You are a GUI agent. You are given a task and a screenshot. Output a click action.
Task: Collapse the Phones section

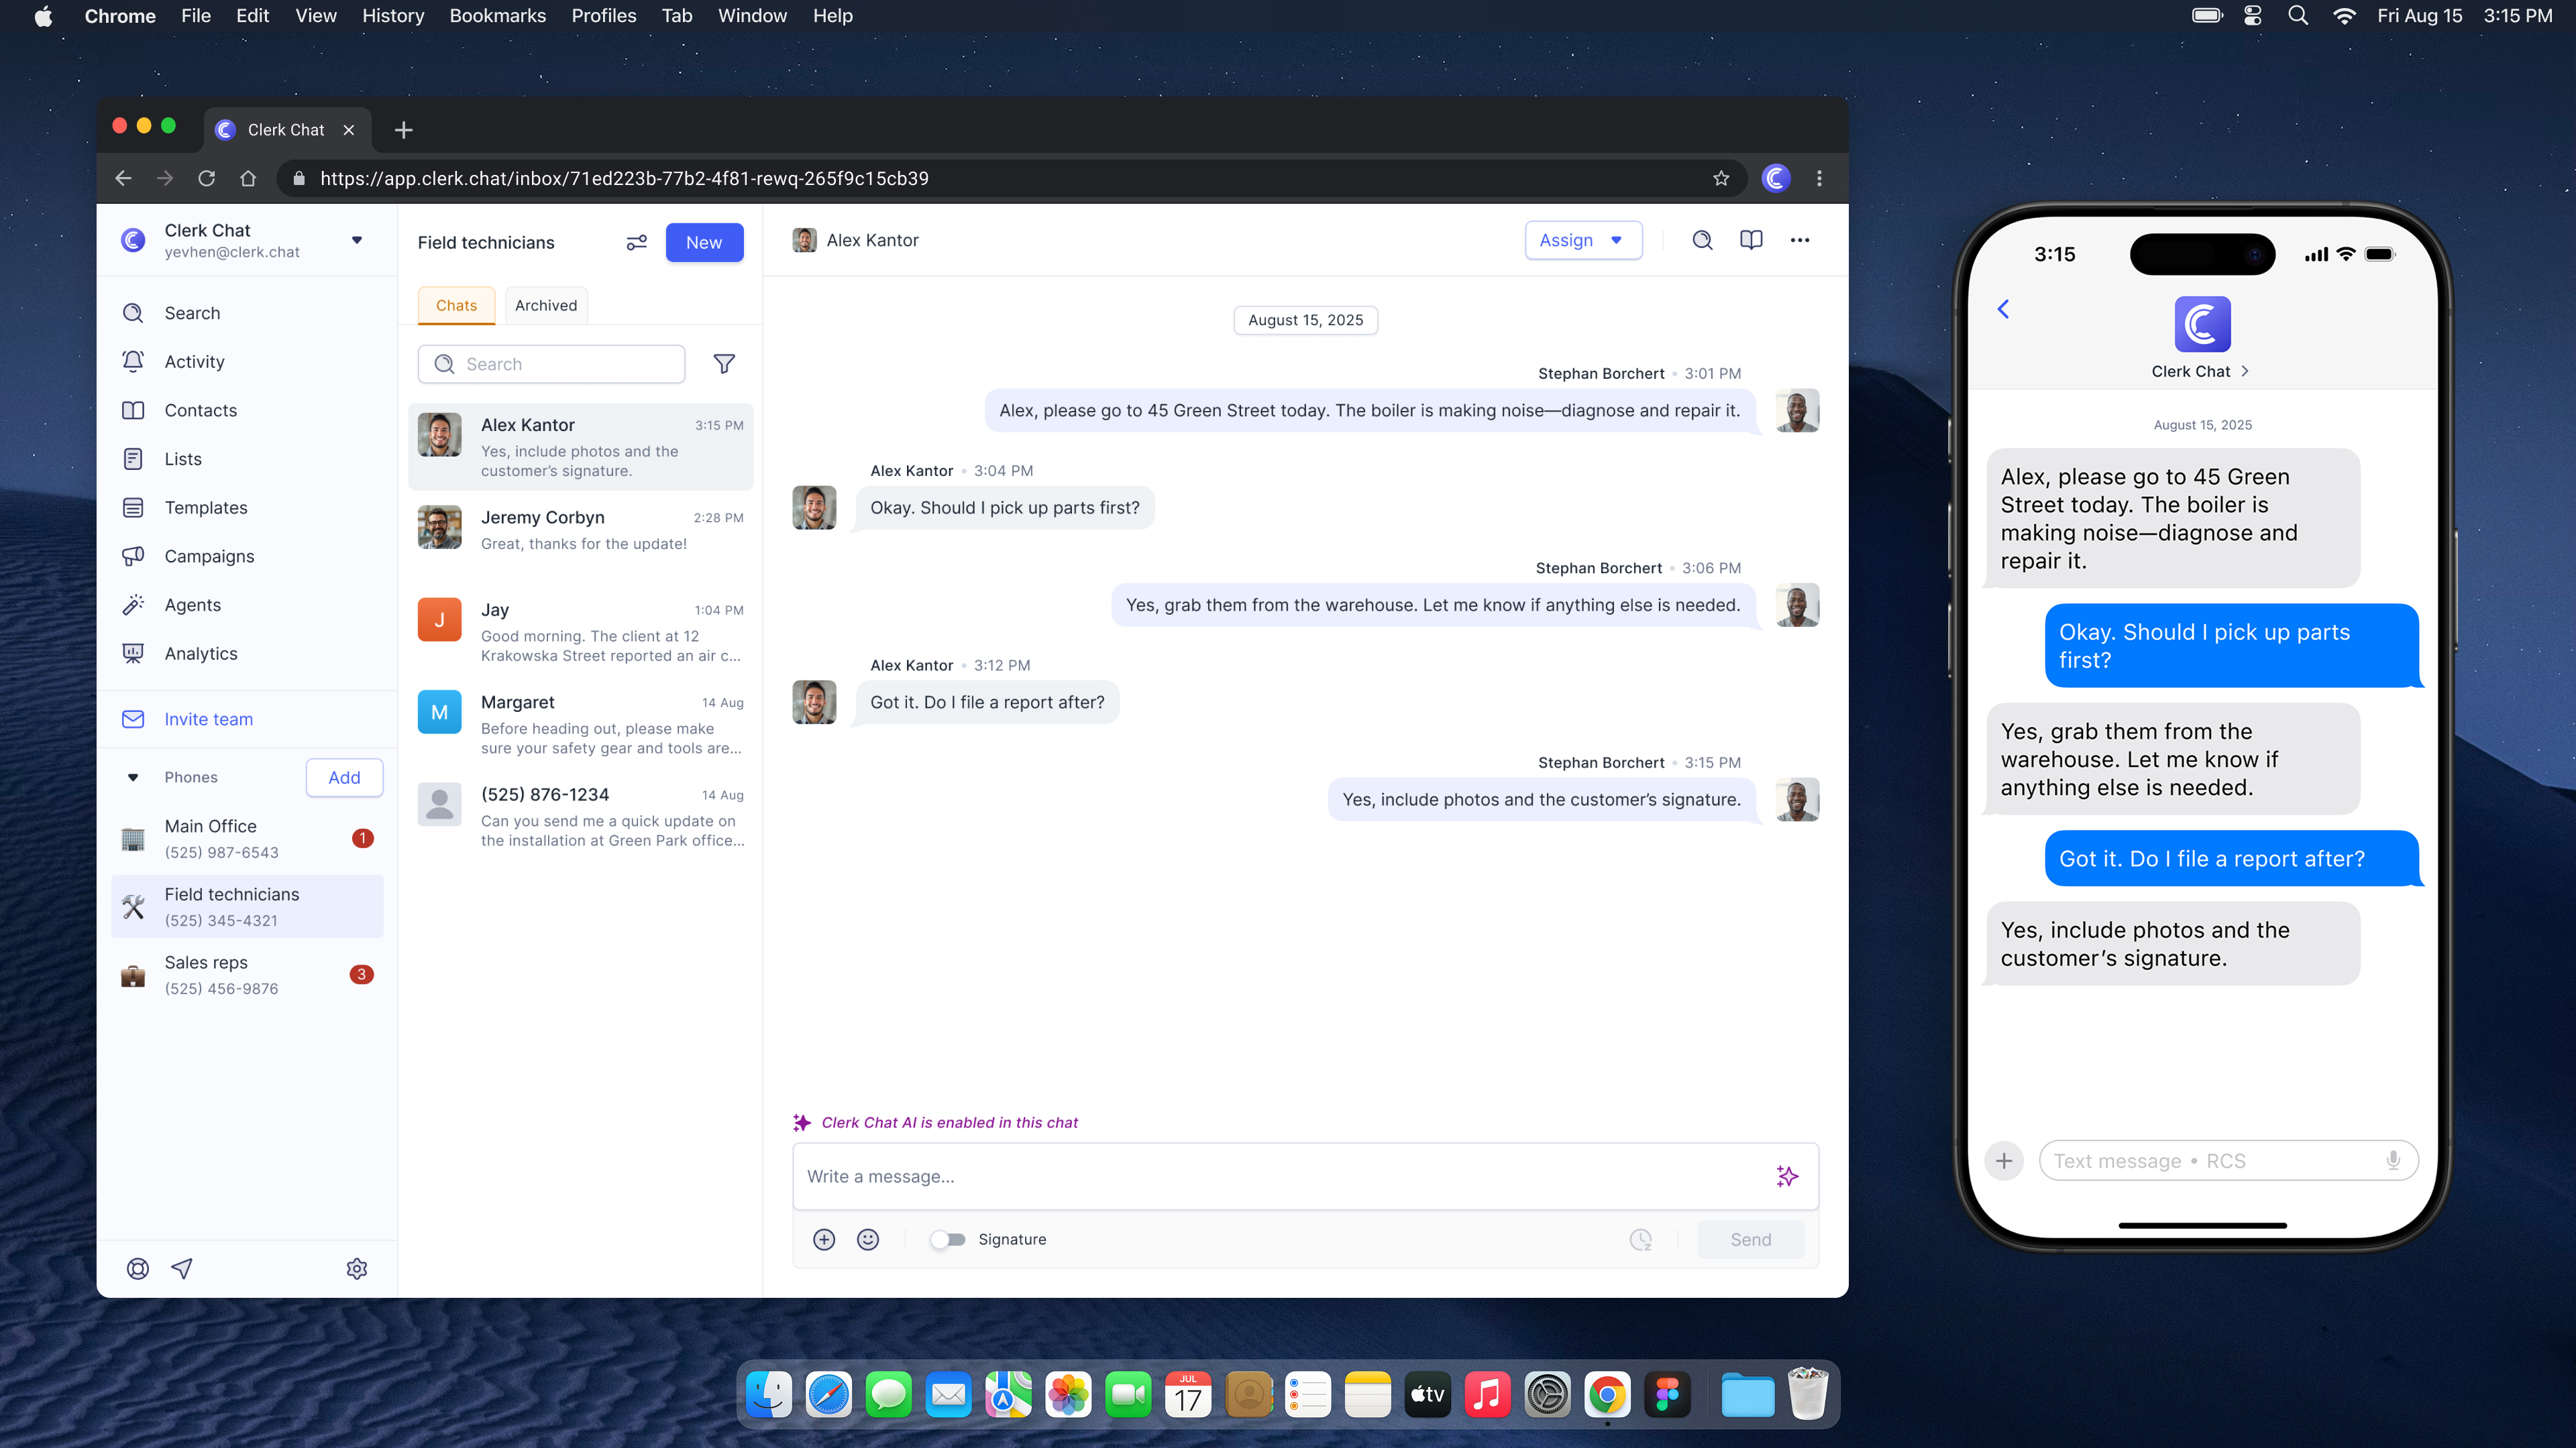[133, 778]
